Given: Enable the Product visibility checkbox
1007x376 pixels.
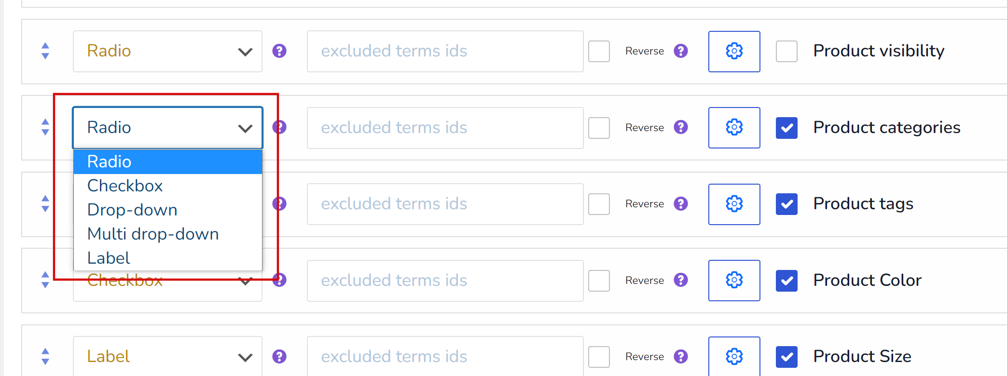Looking at the screenshot, I should coord(786,51).
